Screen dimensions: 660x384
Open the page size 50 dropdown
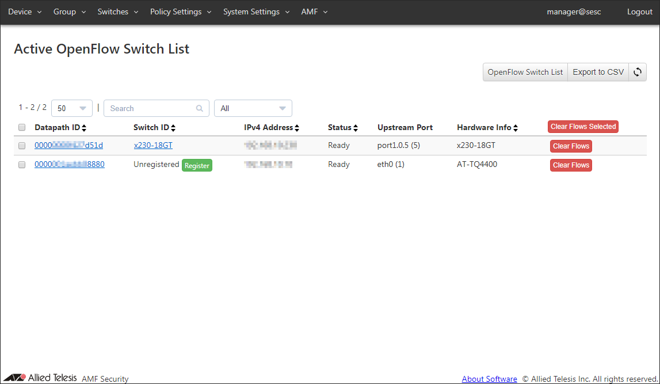point(71,108)
